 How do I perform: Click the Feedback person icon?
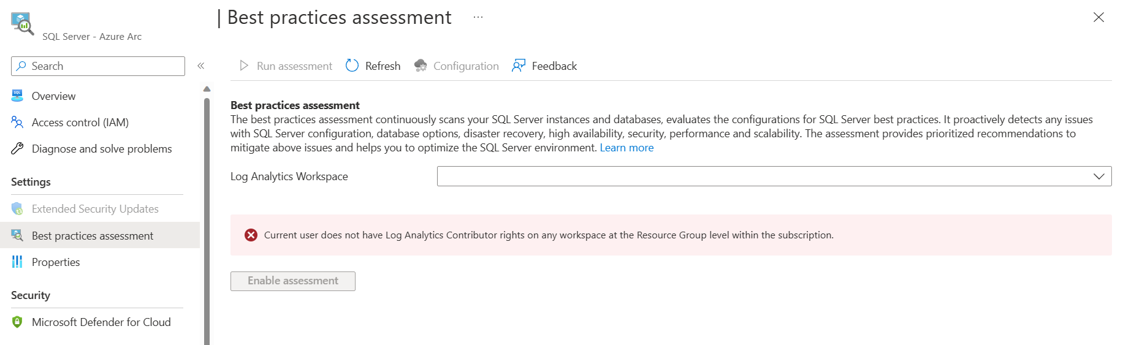[x=519, y=66]
